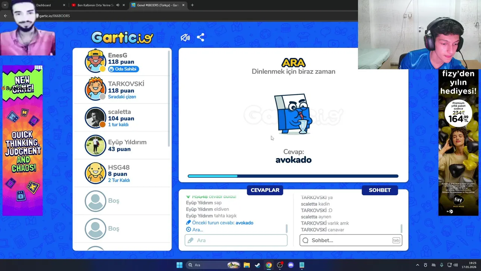Click the 'Ara...' clock message in answers

[x=195, y=230]
